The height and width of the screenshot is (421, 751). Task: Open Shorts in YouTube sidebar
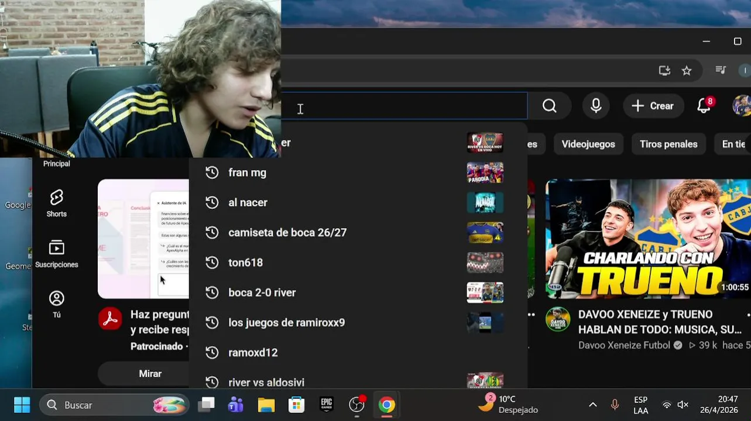click(x=56, y=203)
